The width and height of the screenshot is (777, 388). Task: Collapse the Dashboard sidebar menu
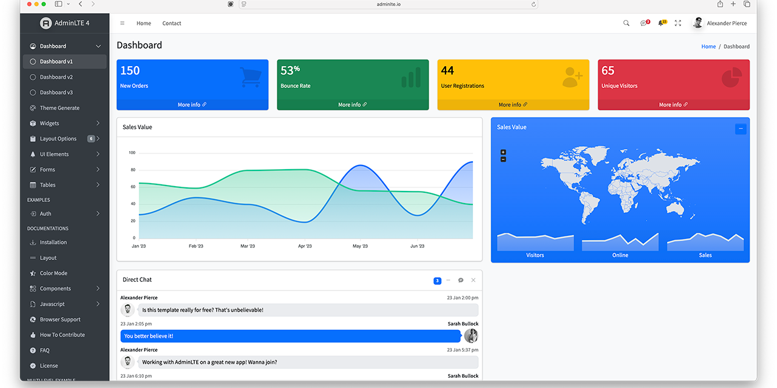point(98,46)
